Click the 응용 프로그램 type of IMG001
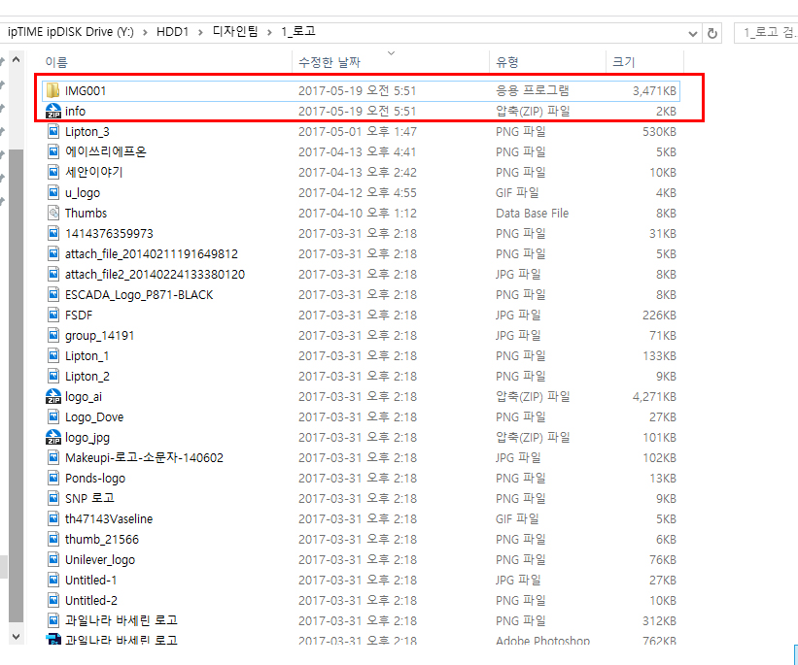Screen dimensions: 798x665 point(532,90)
